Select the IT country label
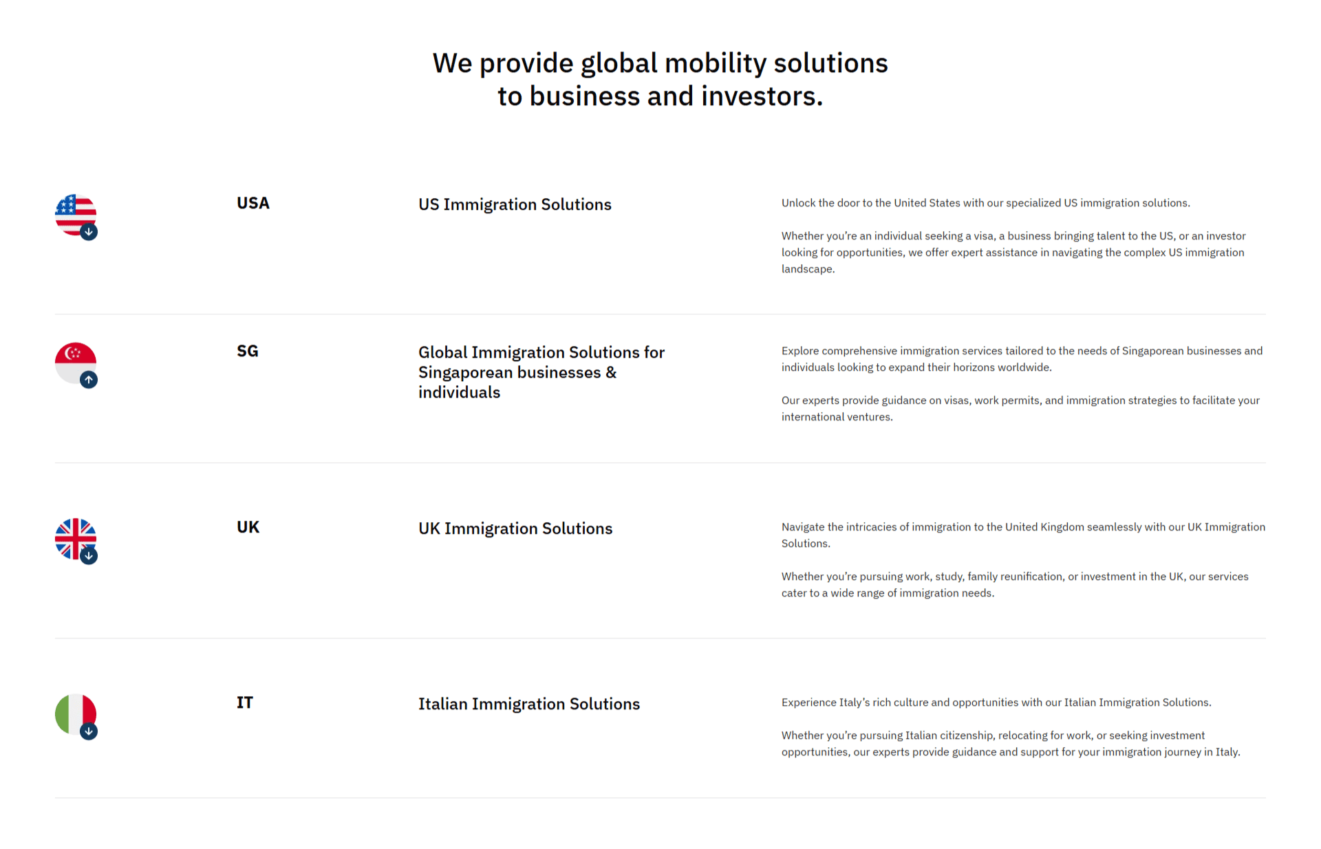The width and height of the screenshot is (1321, 849). pyautogui.click(x=245, y=703)
